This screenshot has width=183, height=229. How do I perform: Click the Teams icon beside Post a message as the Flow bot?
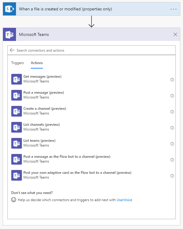pyautogui.click(x=17, y=159)
